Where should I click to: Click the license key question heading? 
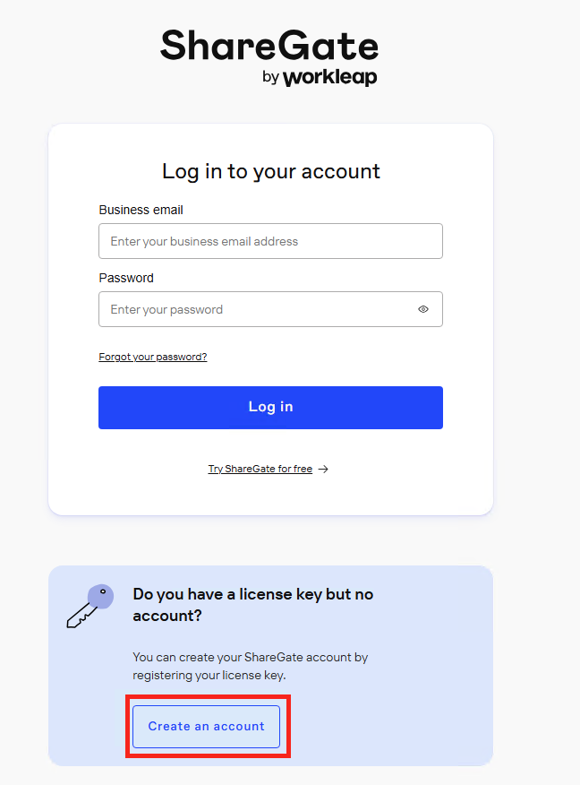253,605
